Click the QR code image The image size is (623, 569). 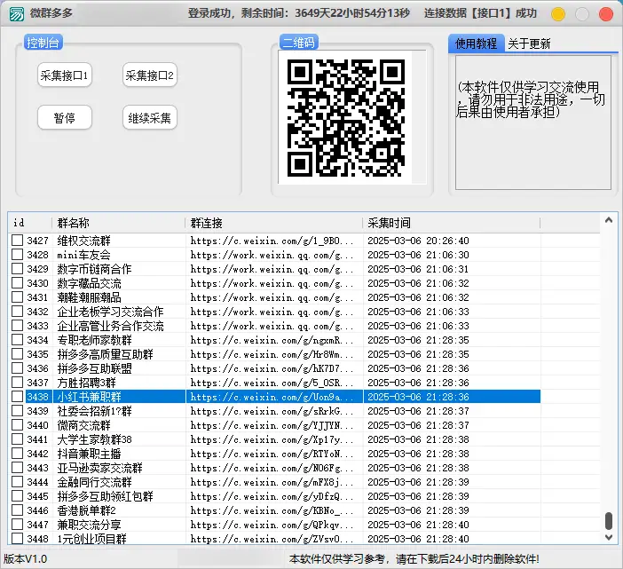pos(347,117)
